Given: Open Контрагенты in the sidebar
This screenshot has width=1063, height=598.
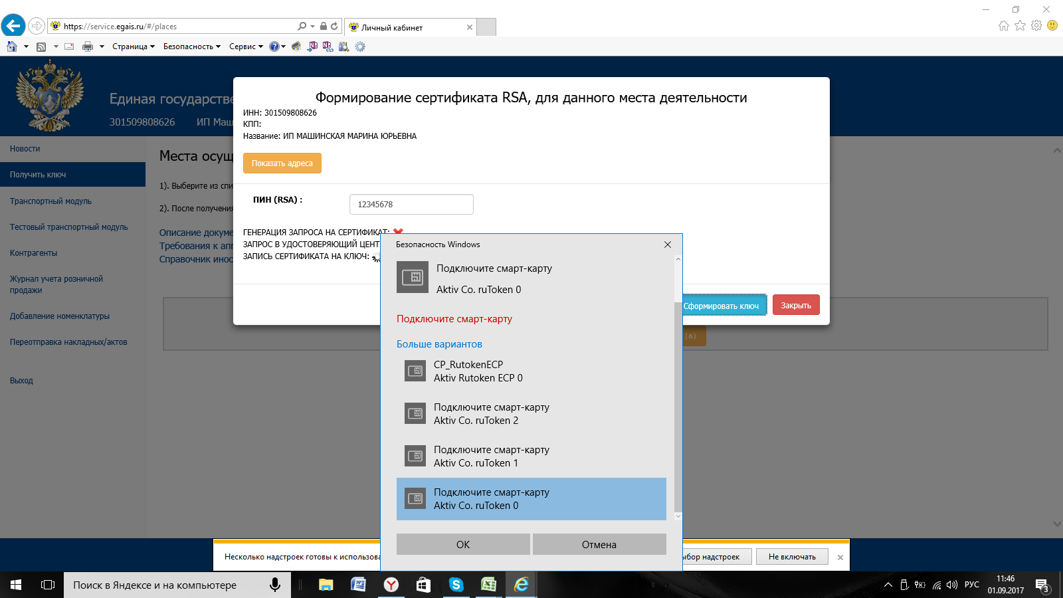Looking at the screenshot, I should [33, 253].
